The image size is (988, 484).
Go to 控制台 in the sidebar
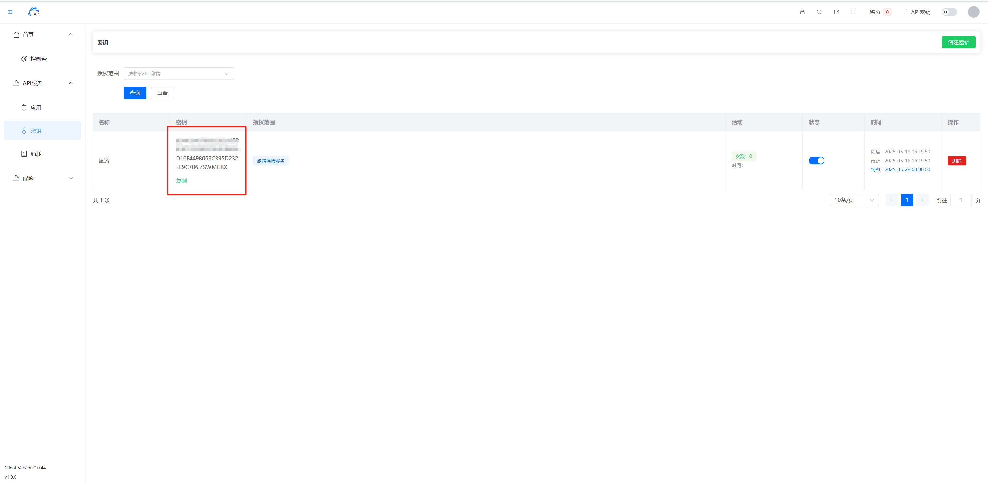click(38, 59)
